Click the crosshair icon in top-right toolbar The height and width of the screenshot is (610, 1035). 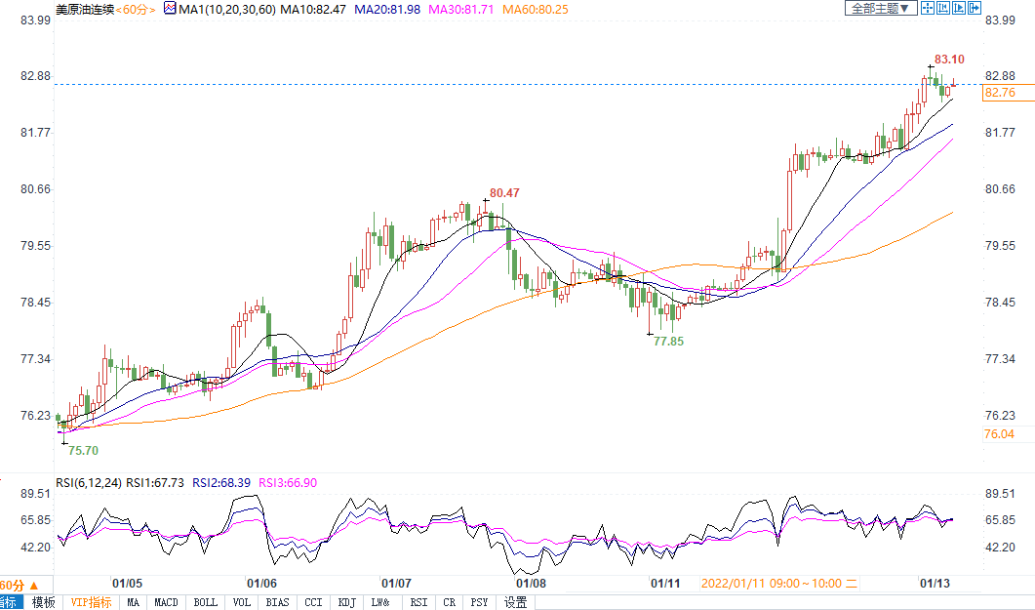click(929, 9)
